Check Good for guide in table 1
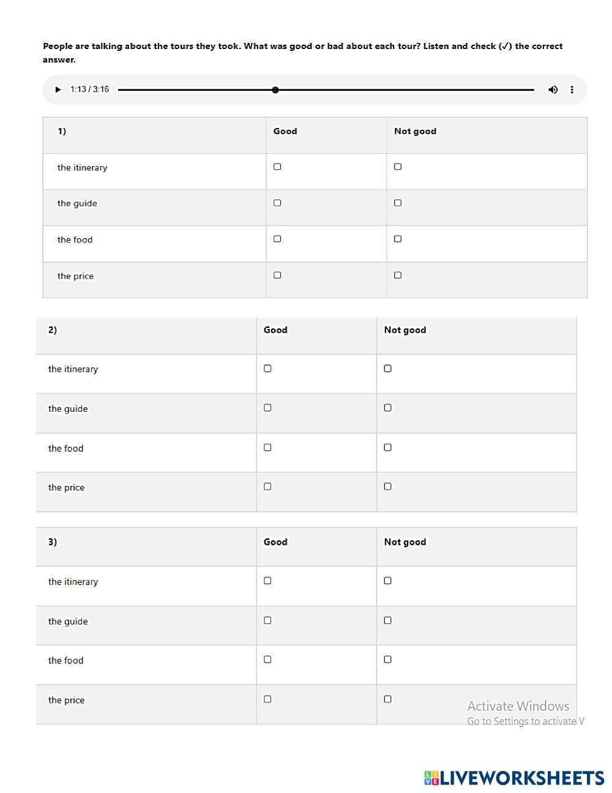Image resolution: width=612 pixels, height=793 pixels. point(277,203)
